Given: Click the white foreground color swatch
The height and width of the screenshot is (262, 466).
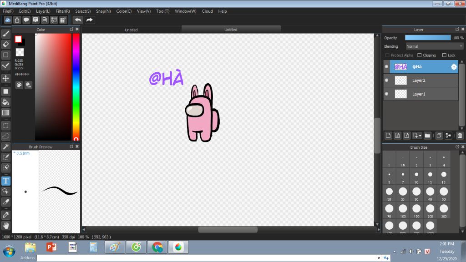Looking at the screenshot, I should click(x=18, y=39).
